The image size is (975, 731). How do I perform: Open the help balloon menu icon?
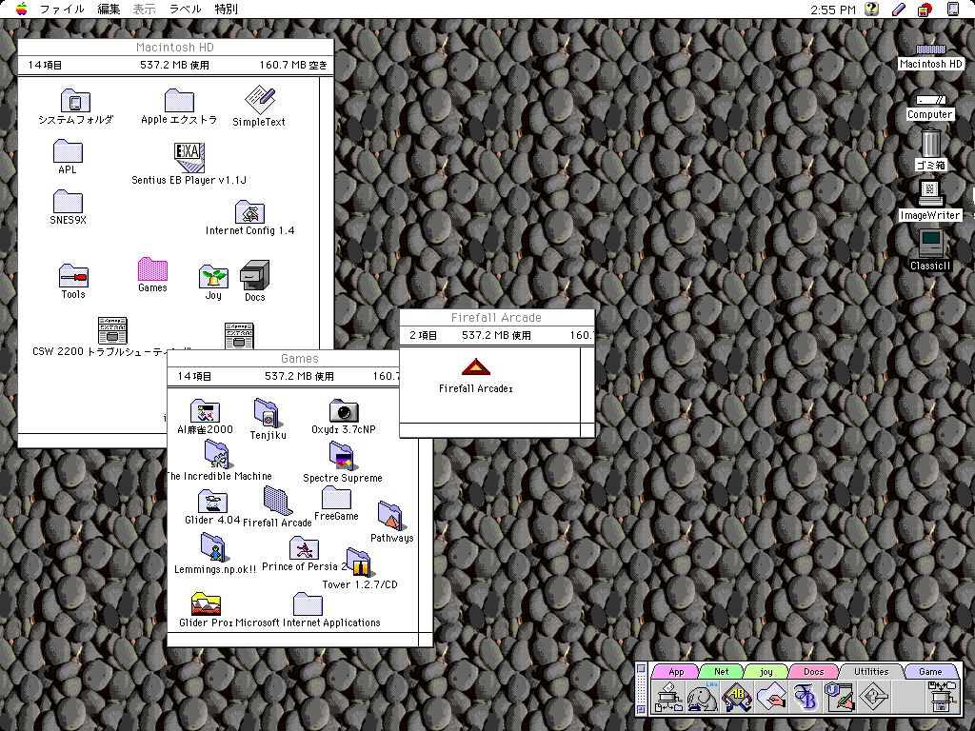coord(872,9)
